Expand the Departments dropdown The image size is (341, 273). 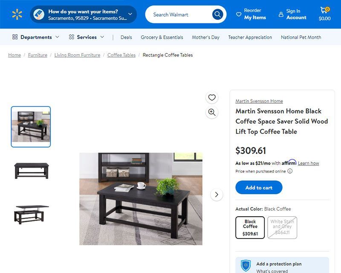pos(36,37)
